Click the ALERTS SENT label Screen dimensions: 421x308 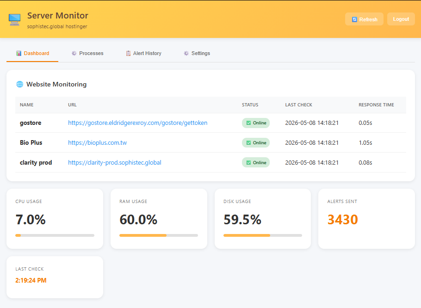click(342, 202)
